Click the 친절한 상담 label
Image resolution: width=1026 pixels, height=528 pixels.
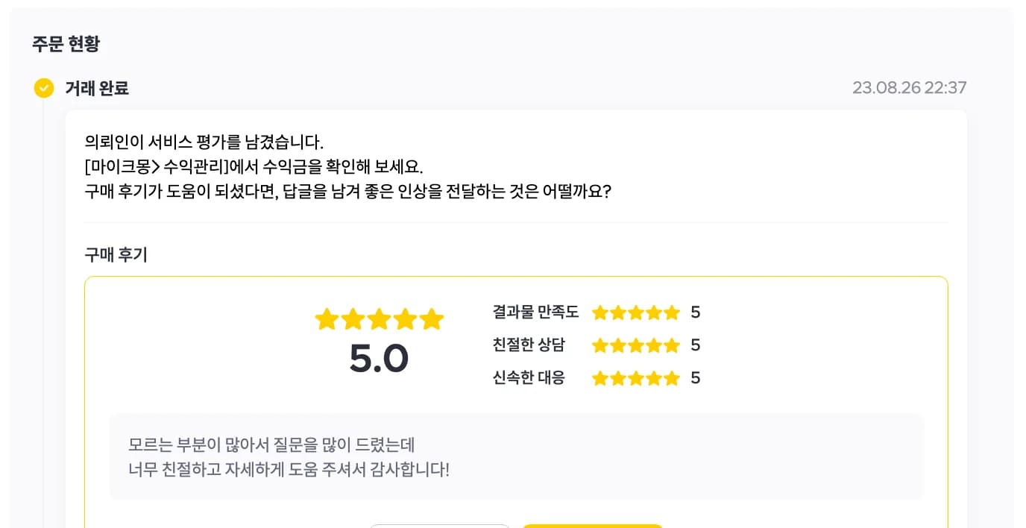click(x=529, y=345)
